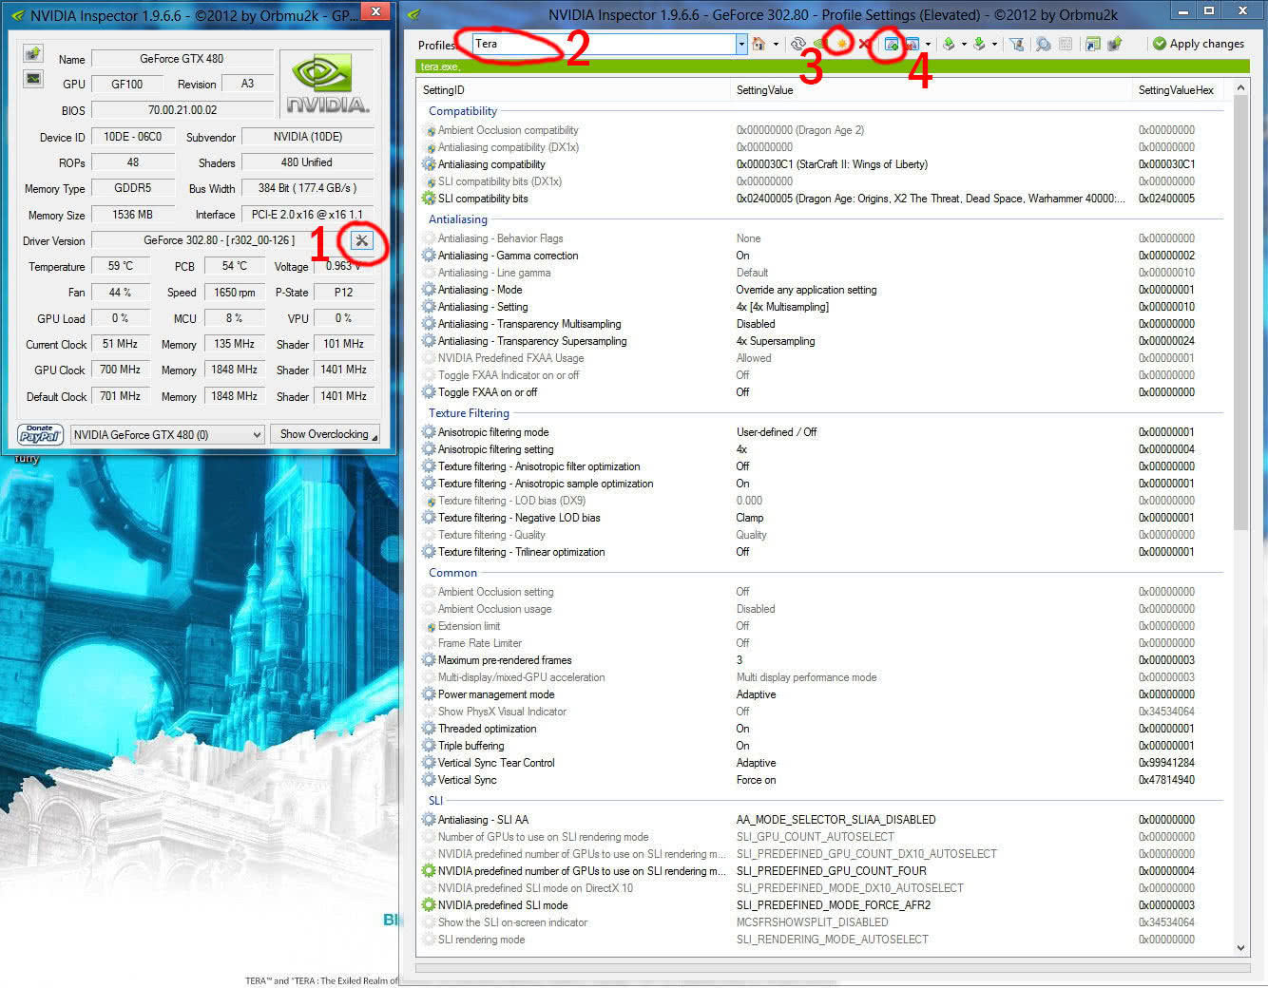Select 'Texture filtering - Negative LOD bias' row
1268x988 pixels.
[x=823, y=518]
